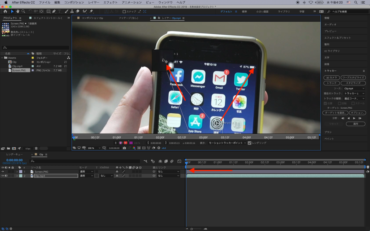Select Screen.PNG in the project panel
This screenshot has width=370, height=231.
19,71
